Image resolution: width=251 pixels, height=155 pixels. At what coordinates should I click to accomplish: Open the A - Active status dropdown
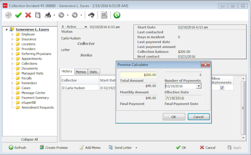pyautogui.click(x=86, y=27)
